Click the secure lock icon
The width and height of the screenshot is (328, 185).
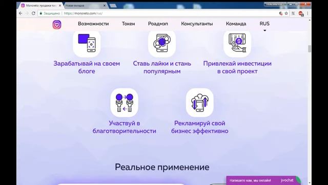point(41,13)
